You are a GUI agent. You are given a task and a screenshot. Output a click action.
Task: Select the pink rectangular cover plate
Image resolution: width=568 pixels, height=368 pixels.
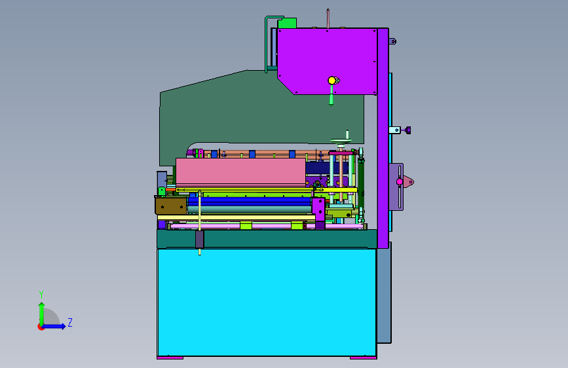(240, 172)
